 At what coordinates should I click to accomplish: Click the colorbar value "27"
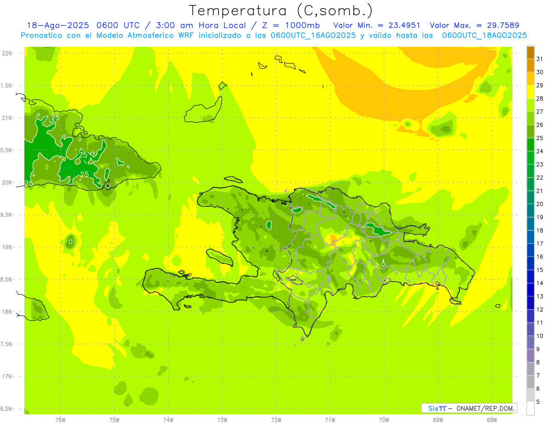[x=540, y=112]
